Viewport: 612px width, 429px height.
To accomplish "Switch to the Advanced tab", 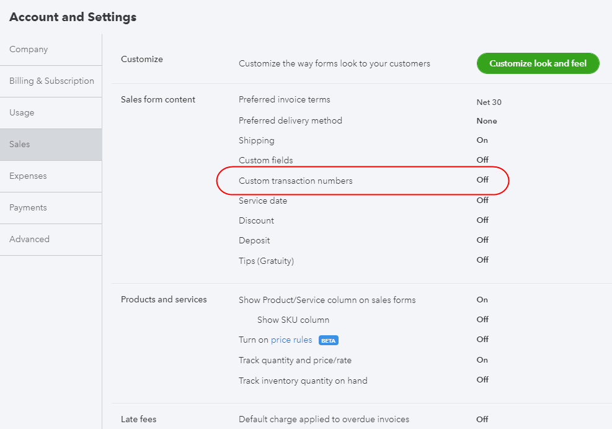I will [x=29, y=240].
